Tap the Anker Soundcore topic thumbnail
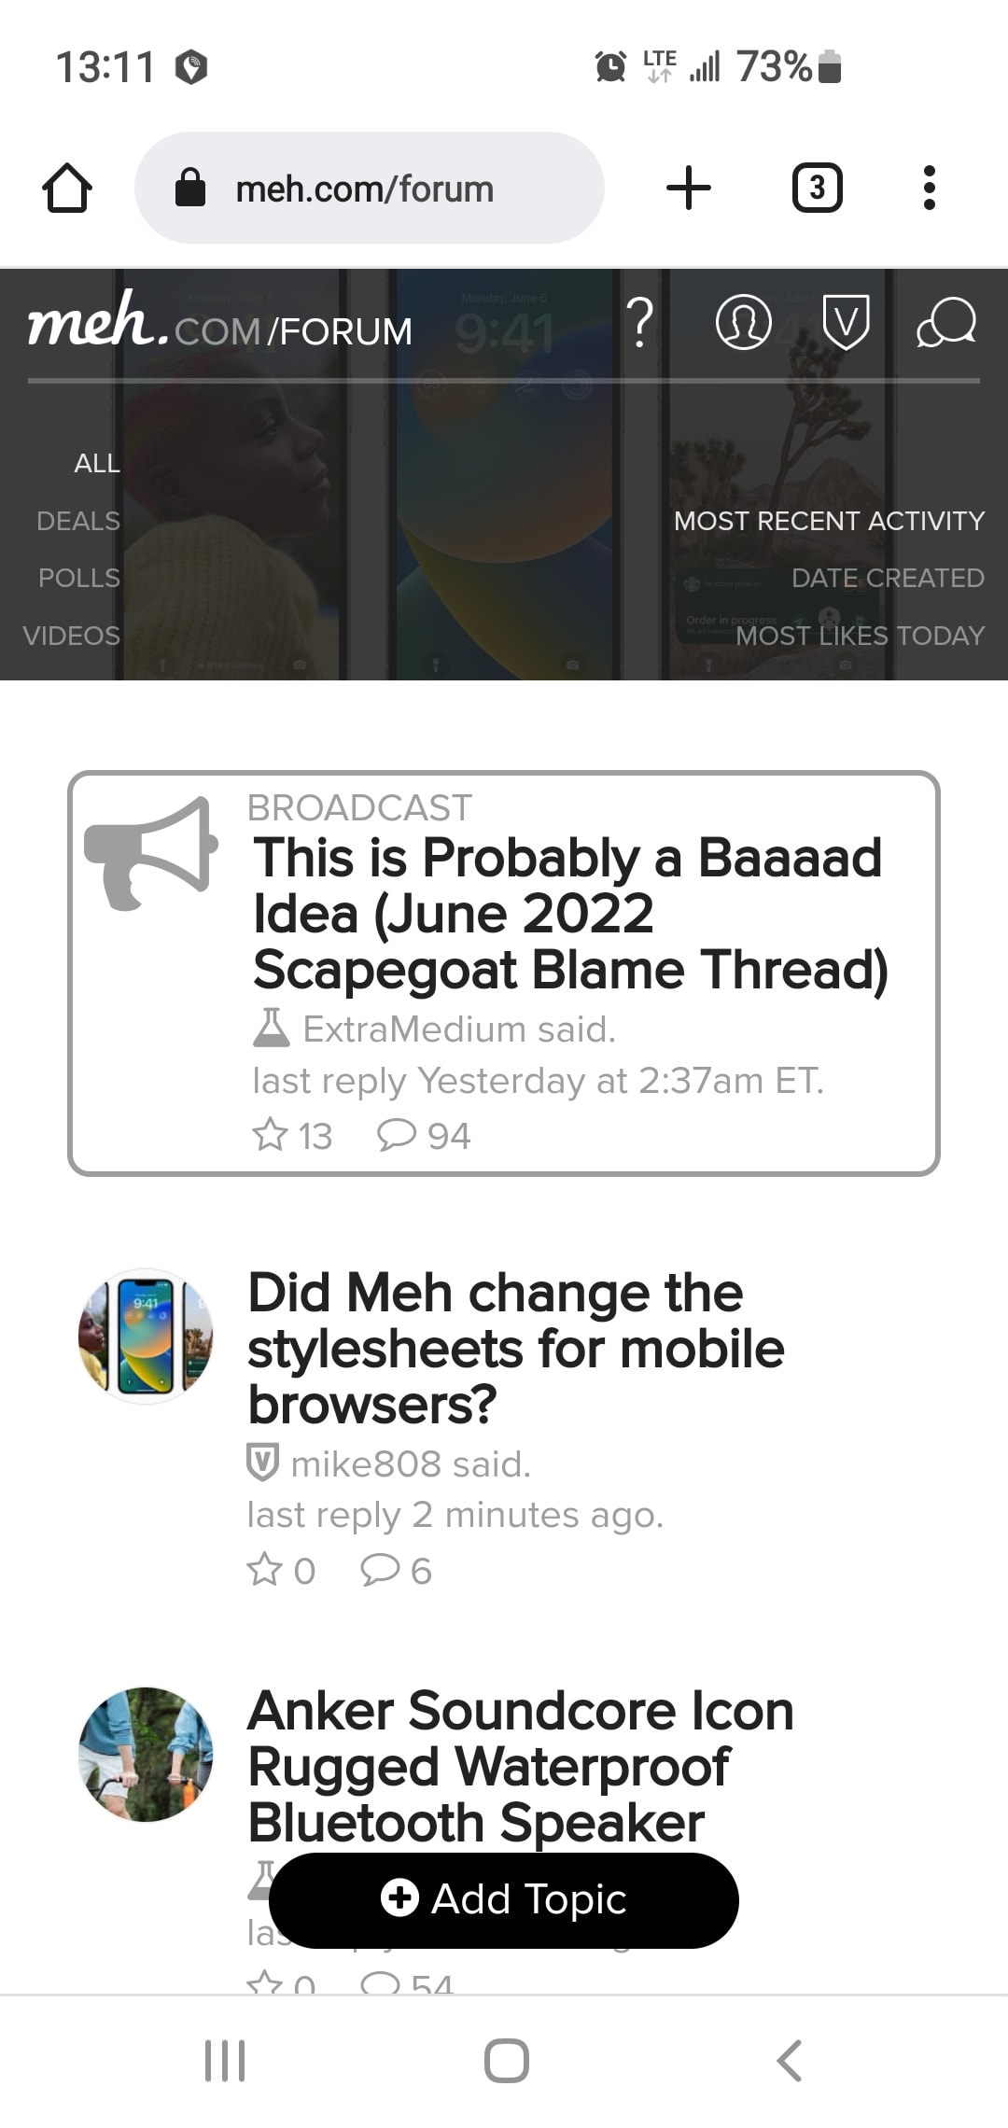This screenshot has height=2128, width=1008. tap(146, 1754)
